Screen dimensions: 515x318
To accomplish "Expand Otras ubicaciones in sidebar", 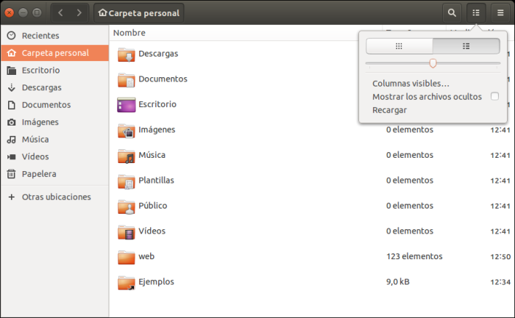I will coord(56,197).
